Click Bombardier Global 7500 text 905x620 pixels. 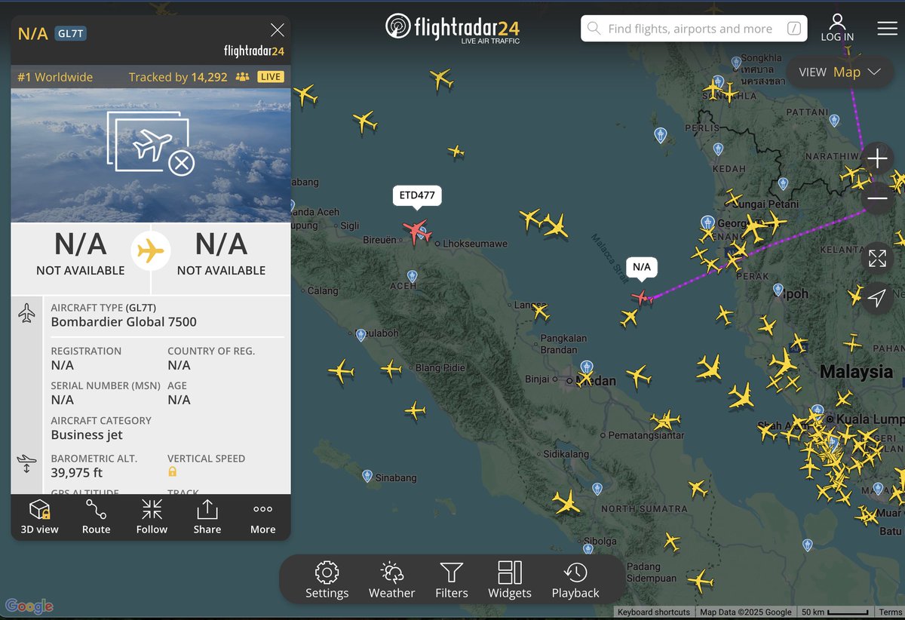[x=124, y=322]
